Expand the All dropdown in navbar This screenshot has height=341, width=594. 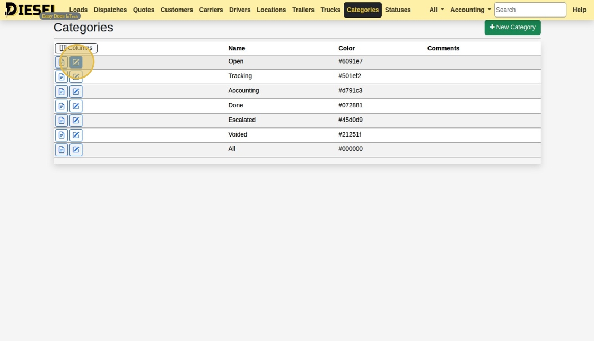click(436, 10)
